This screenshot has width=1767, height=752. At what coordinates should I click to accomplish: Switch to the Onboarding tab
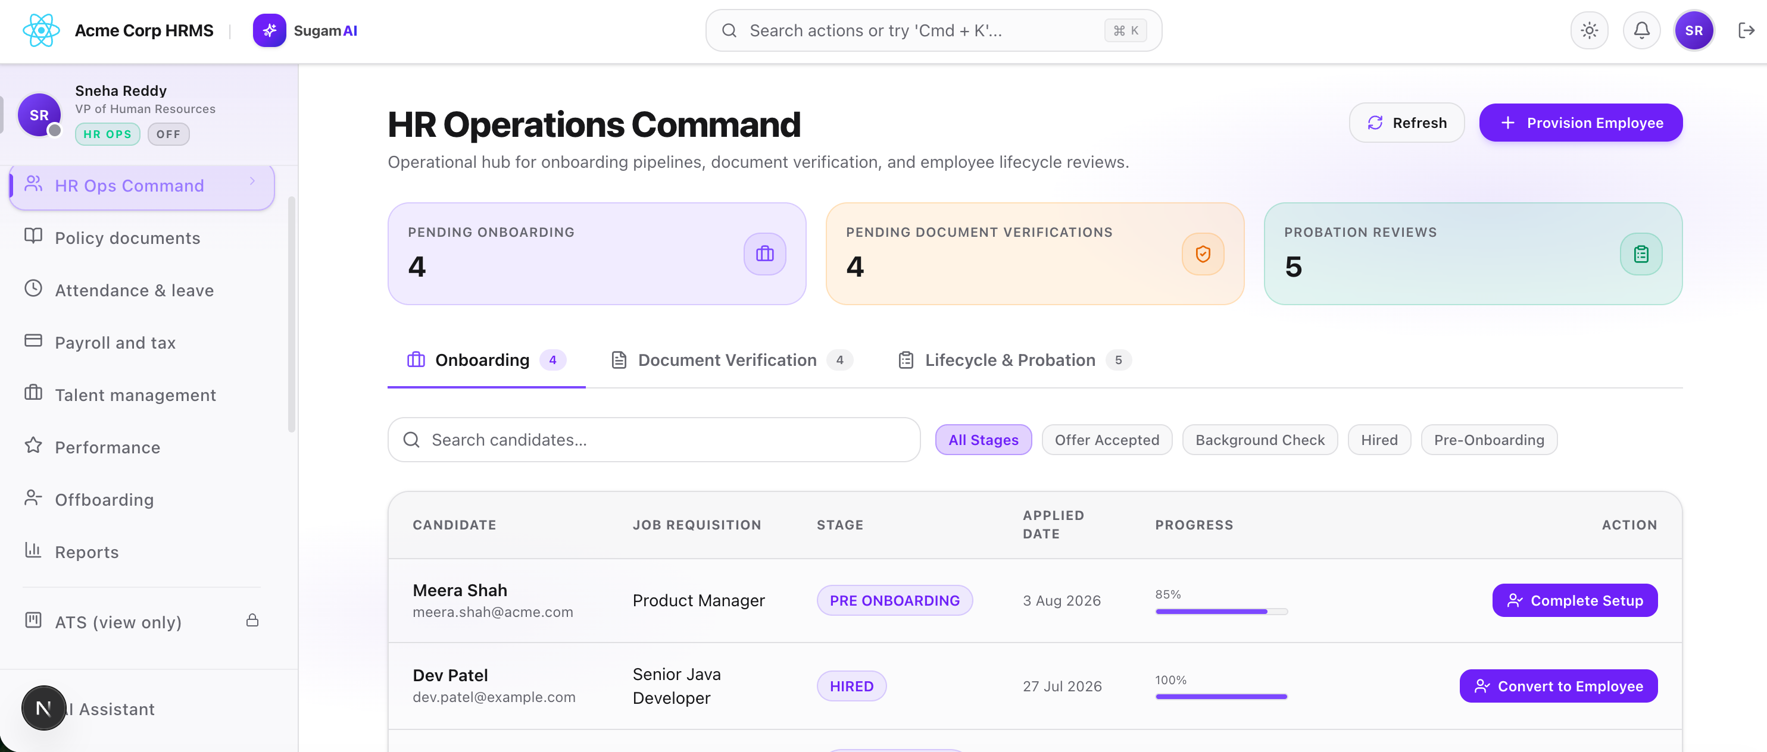pos(486,361)
